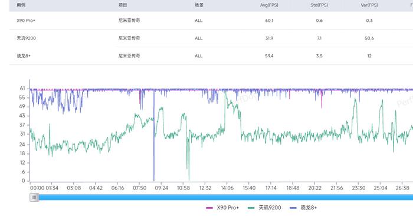Viewport: 413px width, 216px height.
Task: Toggle the 天玑9200 legend series
Action: [264, 208]
